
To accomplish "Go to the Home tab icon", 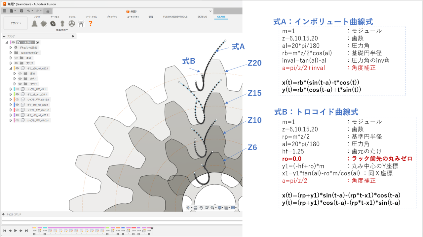I will click(x=48, y=11).
